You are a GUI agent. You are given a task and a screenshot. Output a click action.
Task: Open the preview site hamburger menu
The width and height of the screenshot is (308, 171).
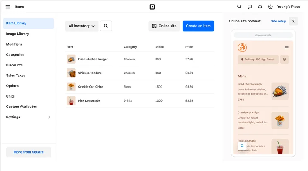286,48
